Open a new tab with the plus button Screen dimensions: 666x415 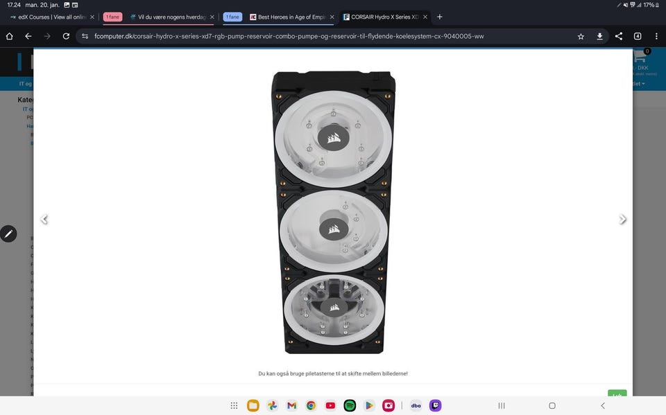point(440,17)
